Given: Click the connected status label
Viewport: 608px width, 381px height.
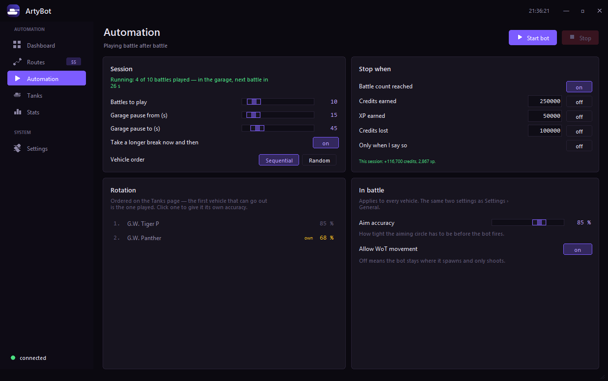Looking at the screenshot, I should [x=33, y=358].
